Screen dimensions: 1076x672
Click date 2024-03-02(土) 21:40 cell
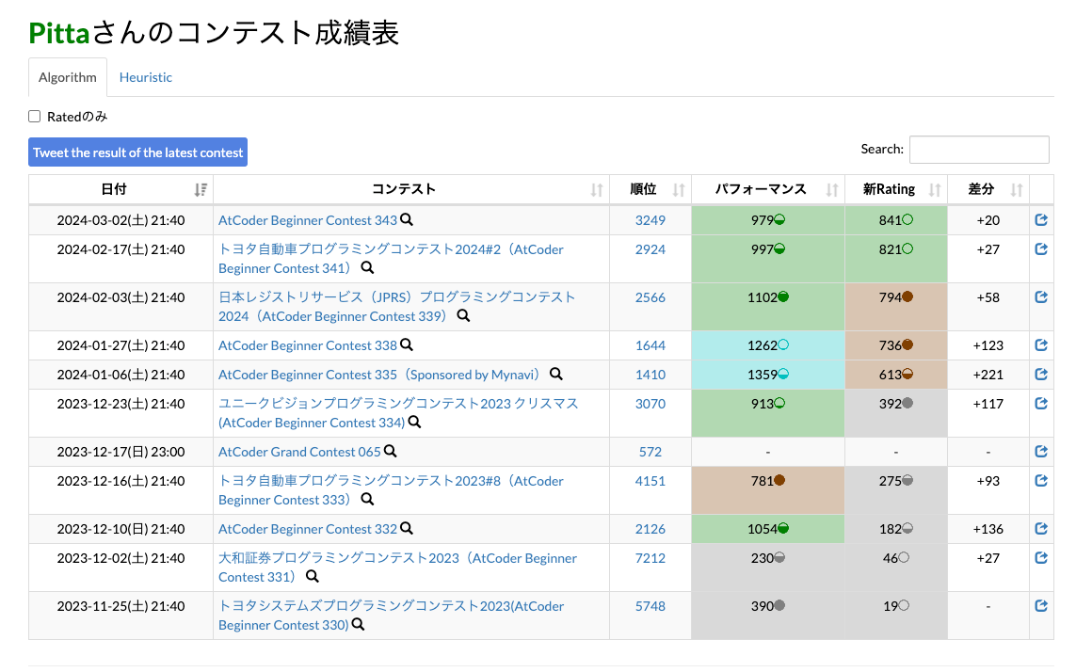(x=120, y=220)
